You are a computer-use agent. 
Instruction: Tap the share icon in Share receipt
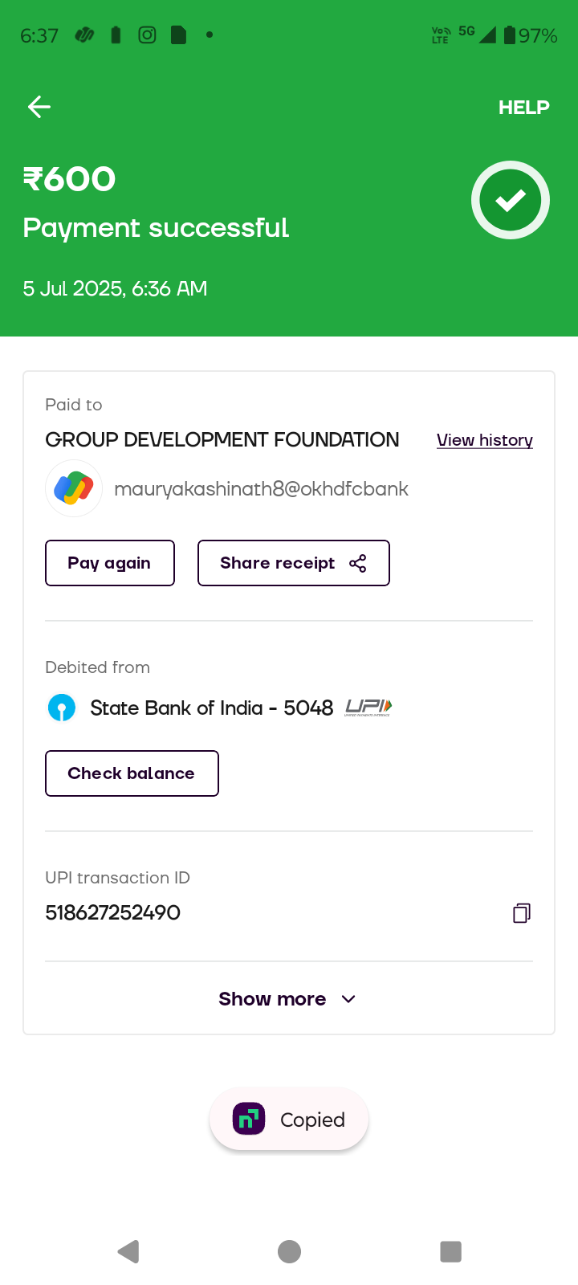pyautogui.click(x=358, y=564)
